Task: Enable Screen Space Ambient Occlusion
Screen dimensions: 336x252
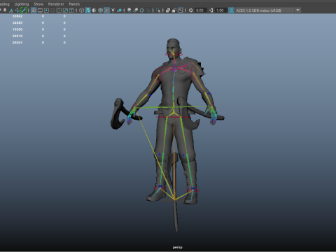Action: (129, 10)
